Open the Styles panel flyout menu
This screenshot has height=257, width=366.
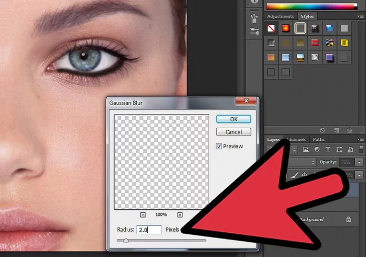361,16
